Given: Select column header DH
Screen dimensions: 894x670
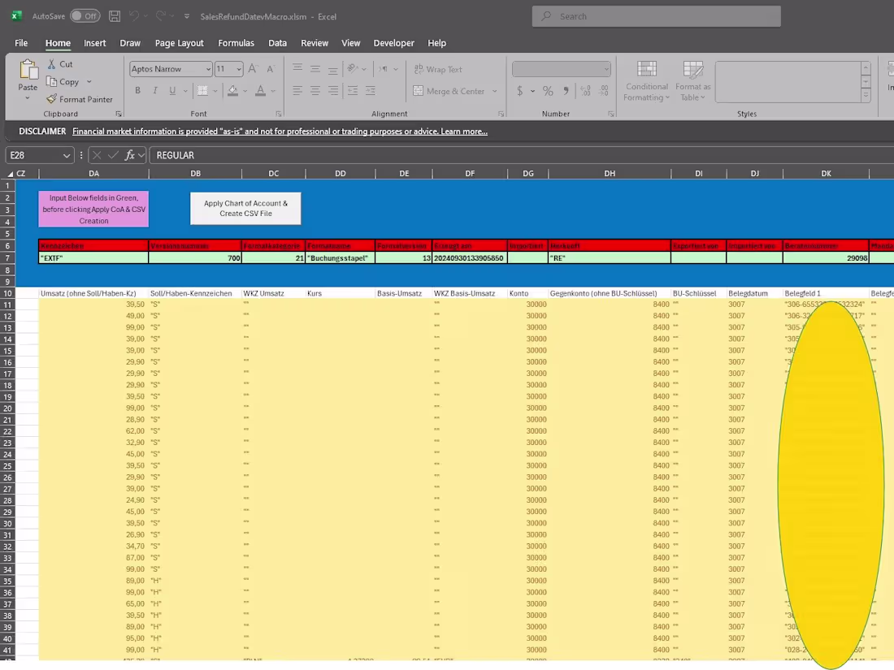Looking at the screenshot, I should tap(610, 173).
